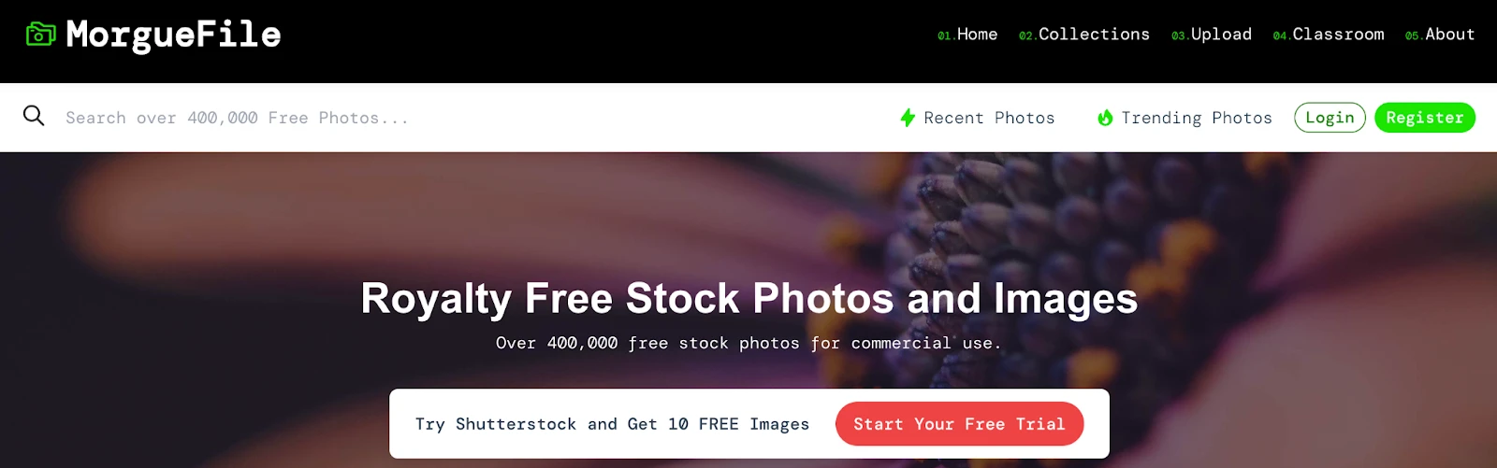
Task: Visit the Classroom navigation link
Action: click(1329, 35)
